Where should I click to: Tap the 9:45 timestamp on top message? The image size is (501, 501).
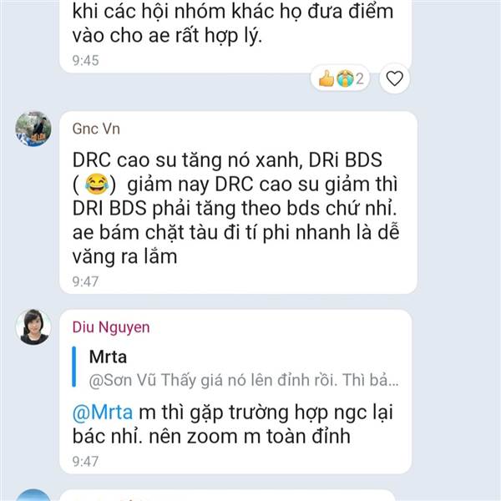click(x=86, y=60)
